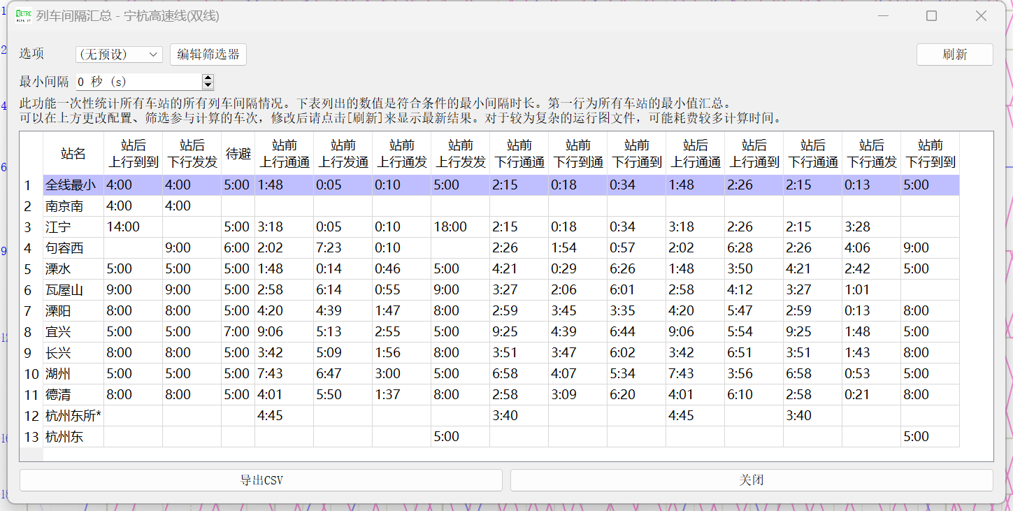Click row header number 7

click(31, 311)
